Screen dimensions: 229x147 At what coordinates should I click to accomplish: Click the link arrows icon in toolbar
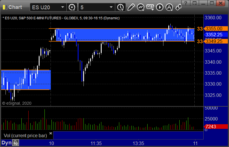(x=178, y=7)
